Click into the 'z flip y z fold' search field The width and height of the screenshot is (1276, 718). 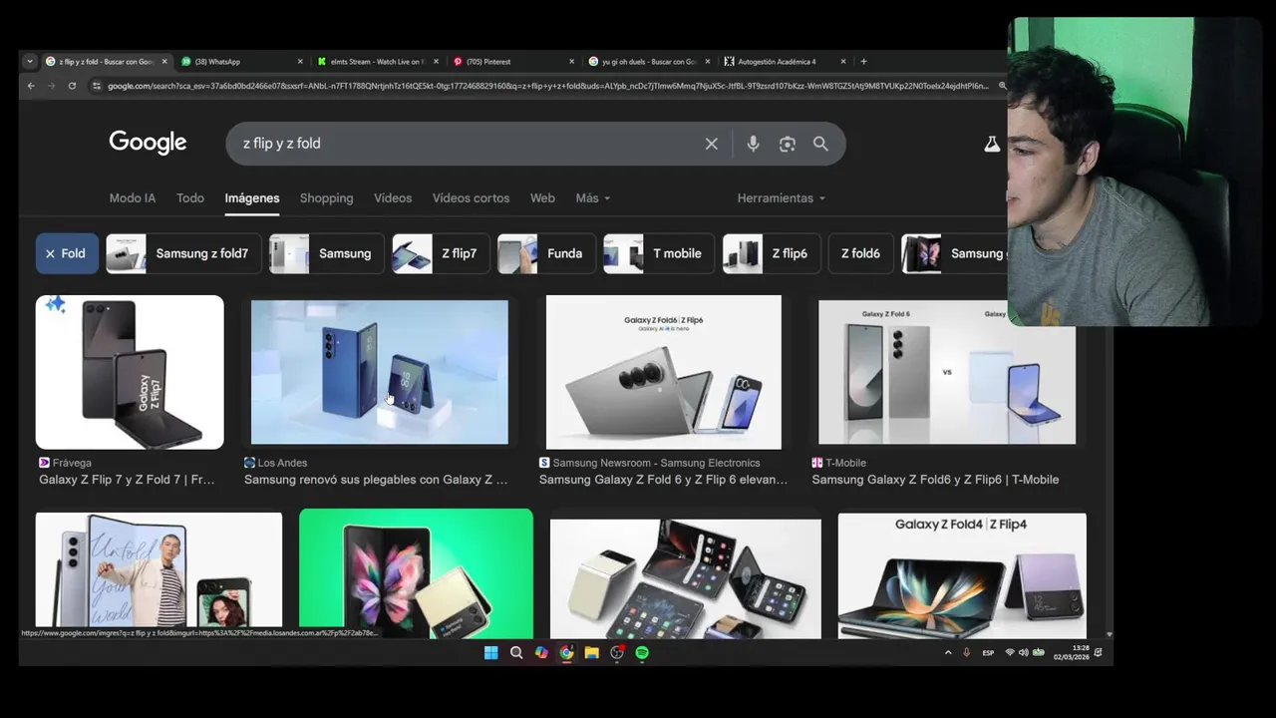tap(469, 144)
